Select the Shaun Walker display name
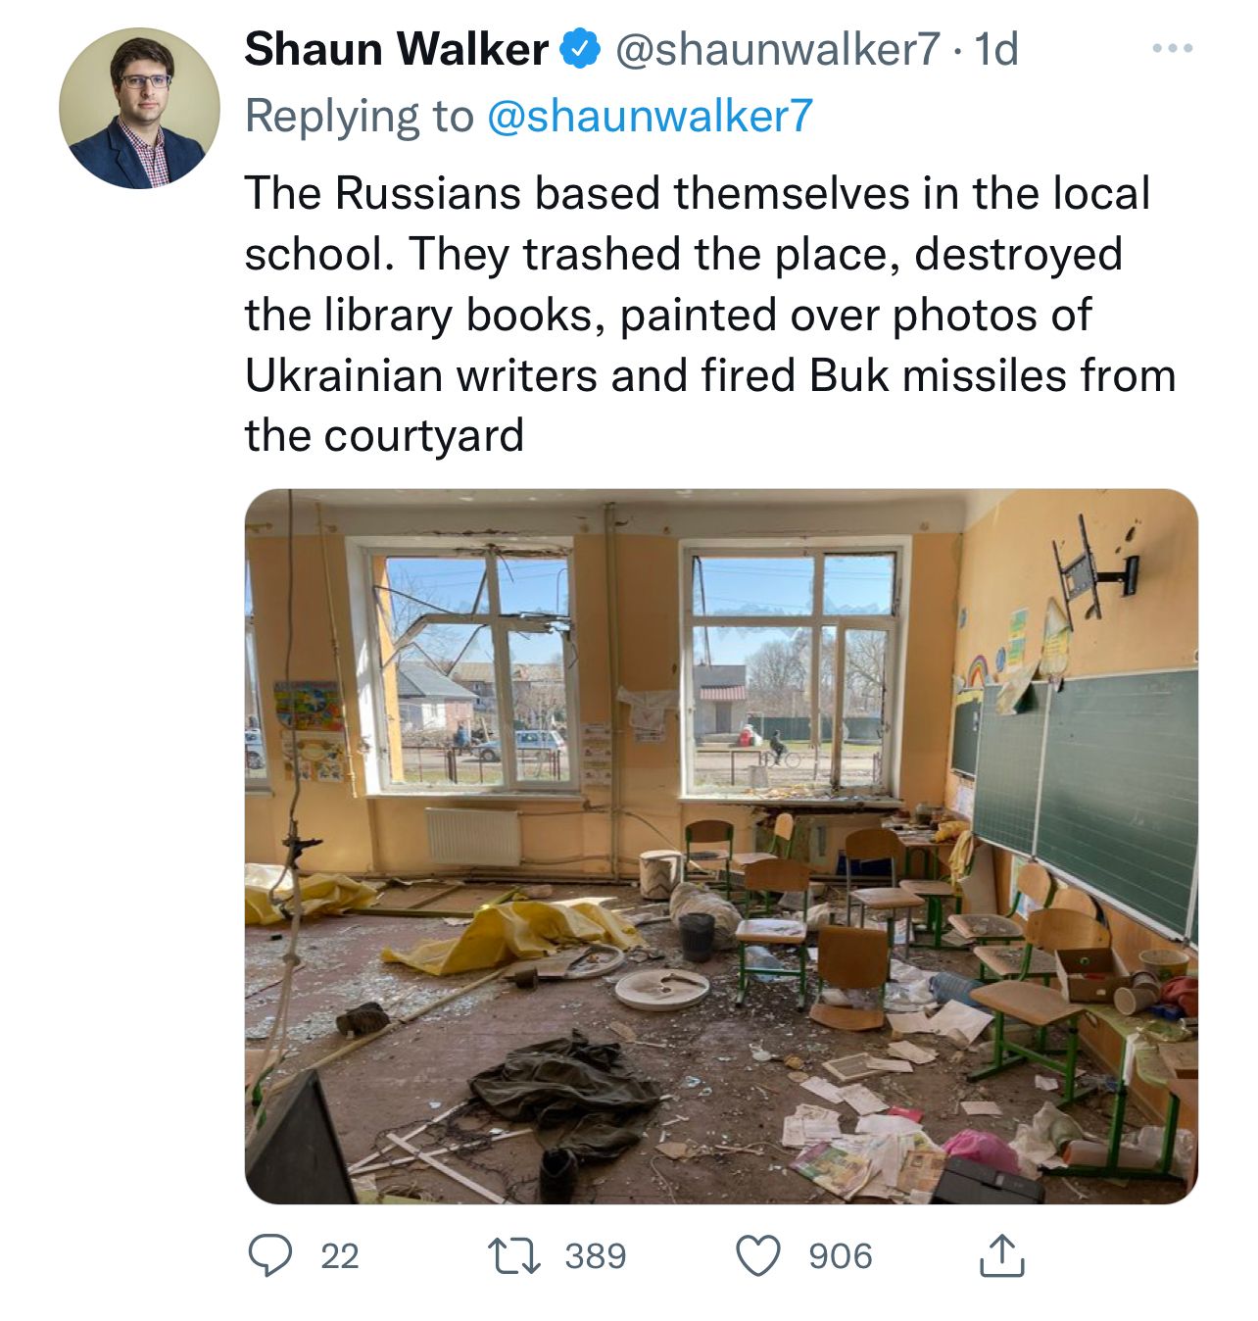 396,49
